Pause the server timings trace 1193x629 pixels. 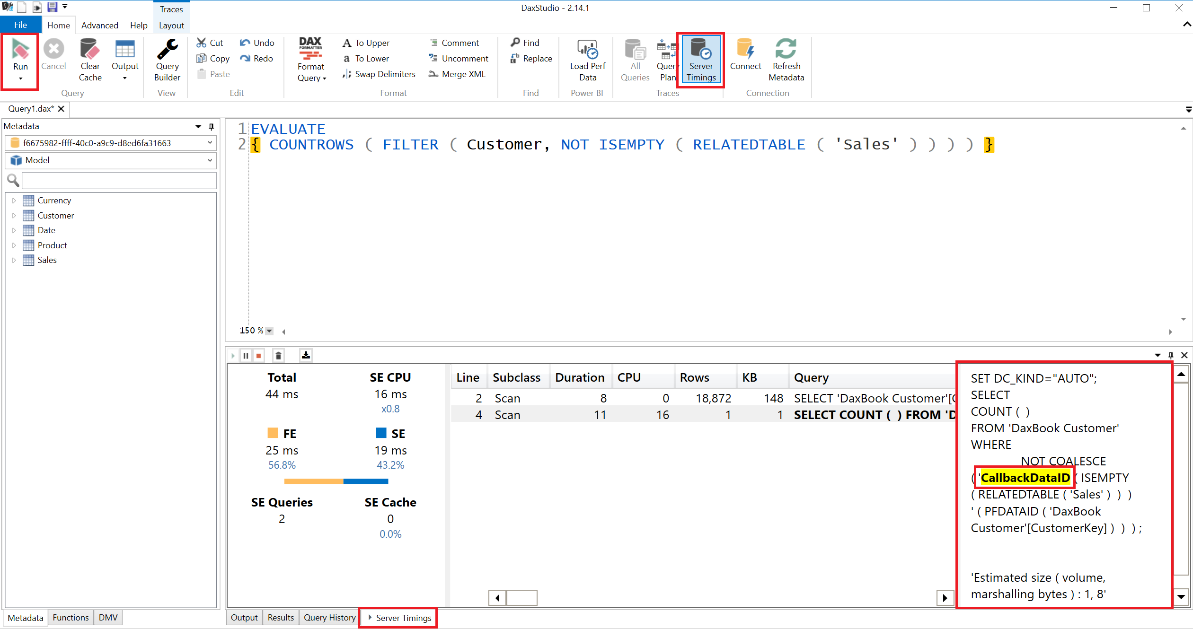click(246, 356)
